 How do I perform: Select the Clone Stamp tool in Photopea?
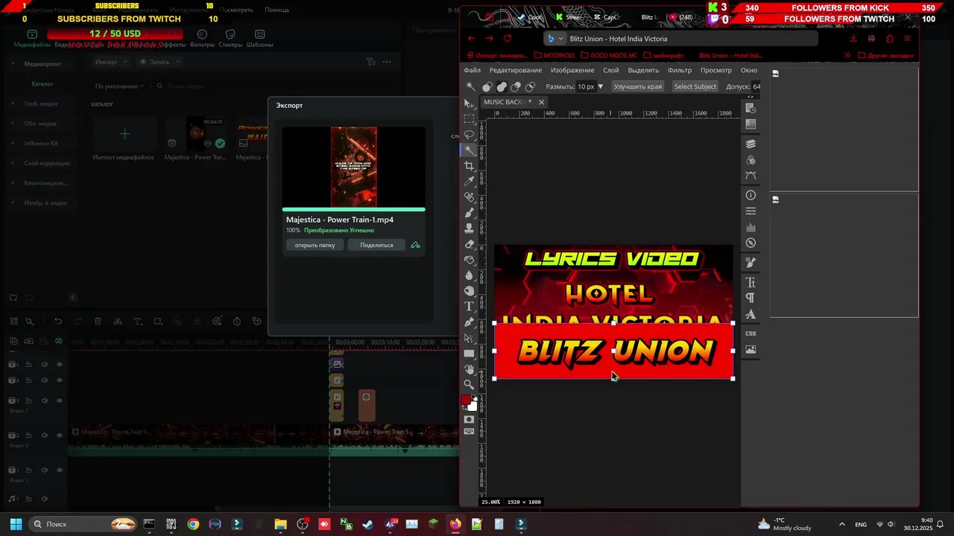pos(469,229)
